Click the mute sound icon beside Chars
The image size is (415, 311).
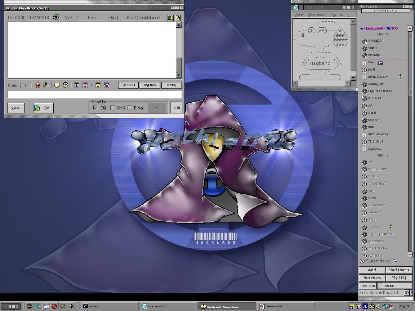[x=37, y=85]
